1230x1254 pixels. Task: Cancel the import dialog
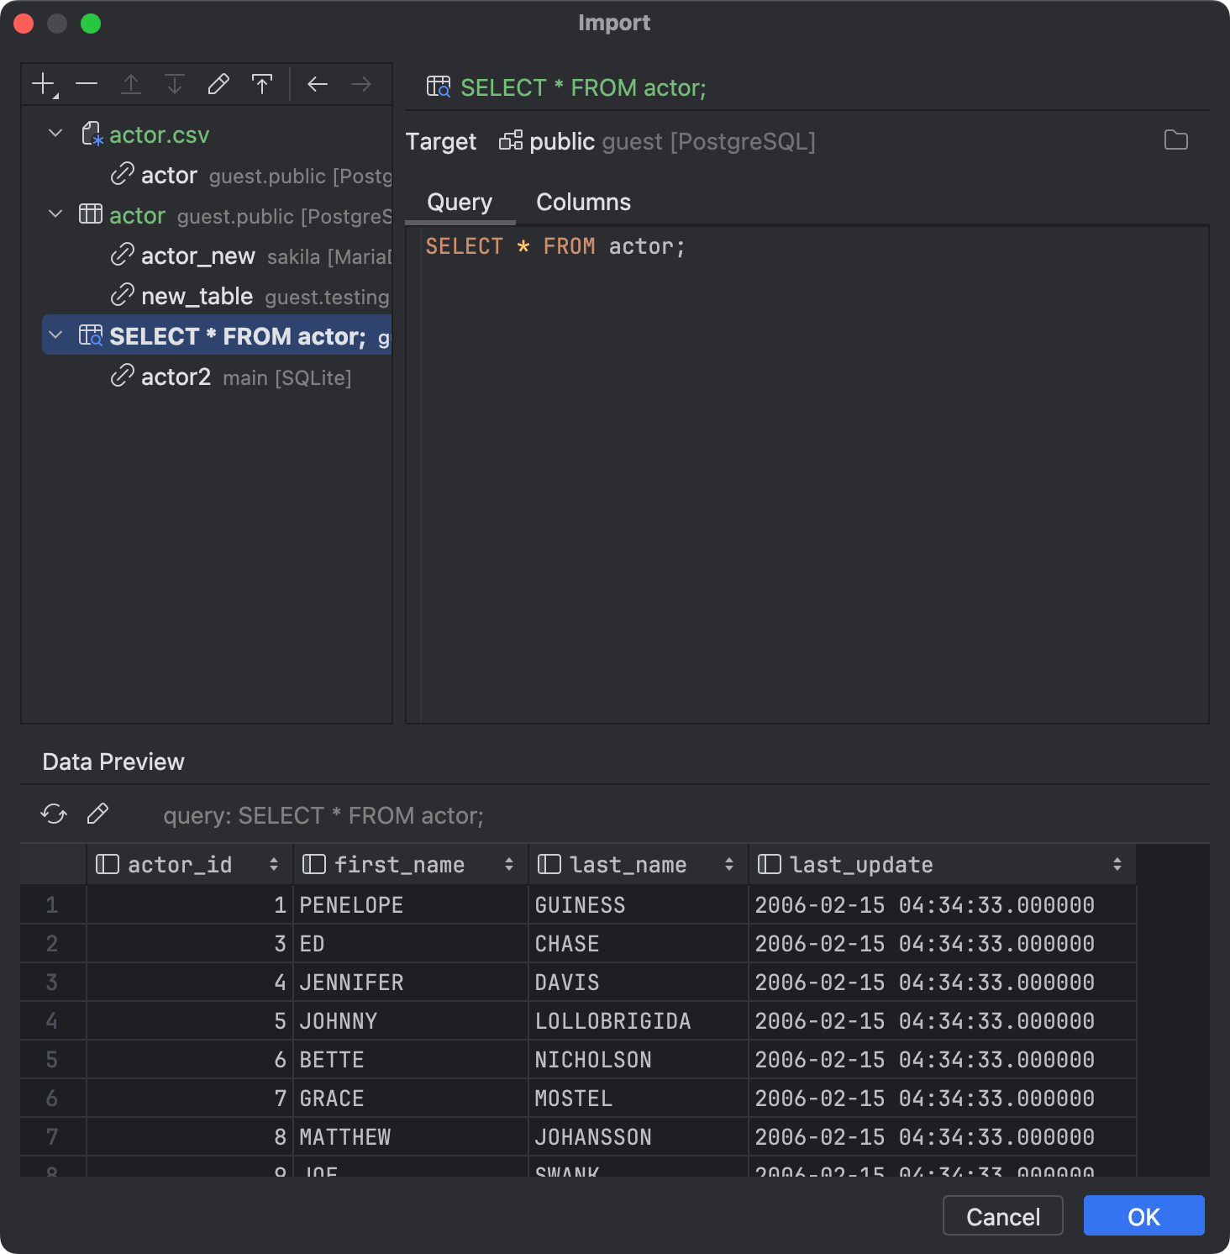click(x=1002, y=1215)
